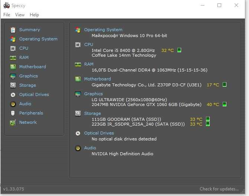Click the Optical Drives disc icon in summary panel
The image size is (249, 196).
[x=78, y=133]
